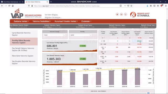The image size is (168, 94).
Task: Click the 1 001 - 5 000 range row
Action: coord(126,48)
